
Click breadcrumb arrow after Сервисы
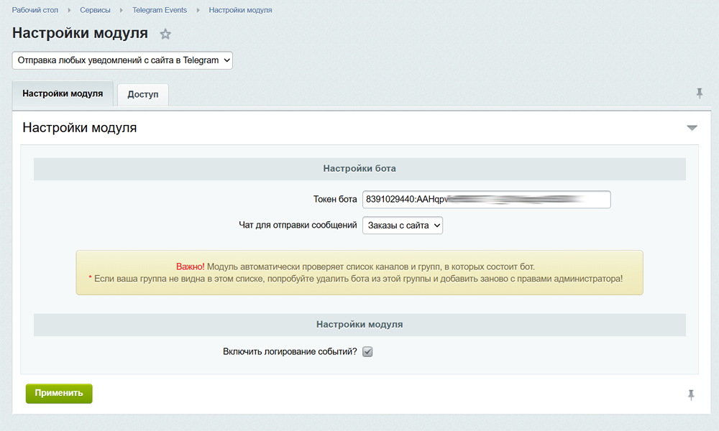click(122, 11)
